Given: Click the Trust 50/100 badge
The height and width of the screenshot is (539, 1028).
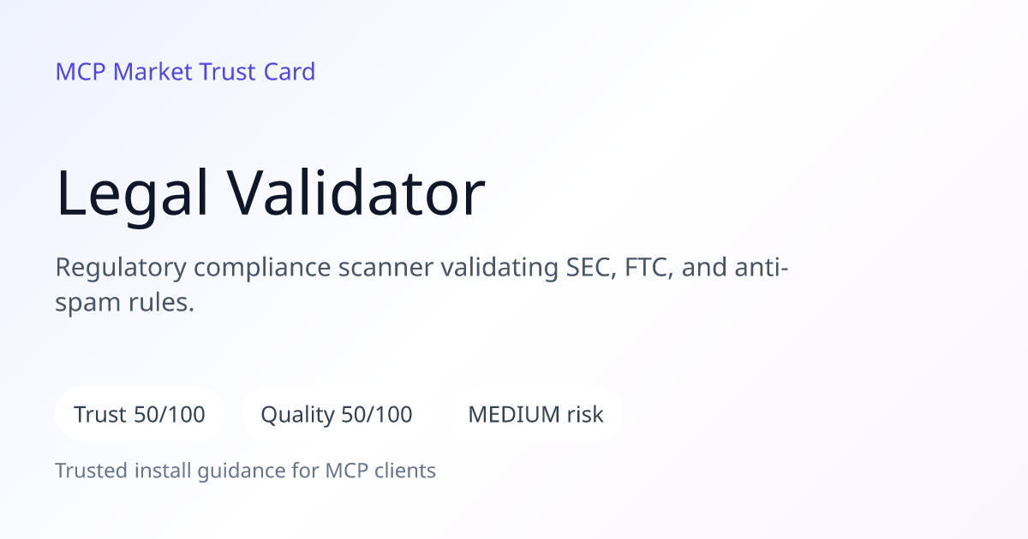Looking at the screenshot, I should (140, 415).
